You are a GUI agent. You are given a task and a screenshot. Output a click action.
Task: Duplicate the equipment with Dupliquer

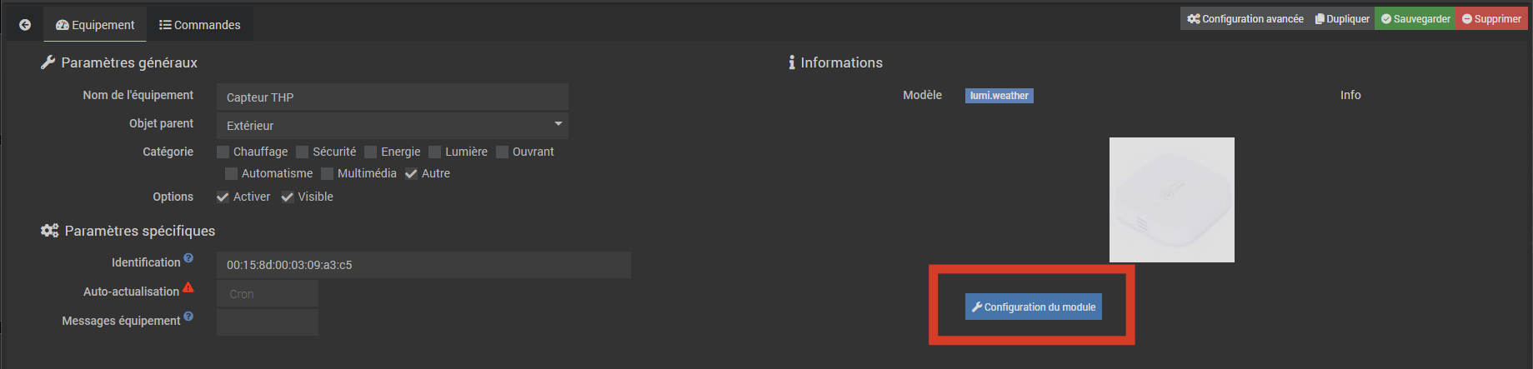coord(1342,19)
